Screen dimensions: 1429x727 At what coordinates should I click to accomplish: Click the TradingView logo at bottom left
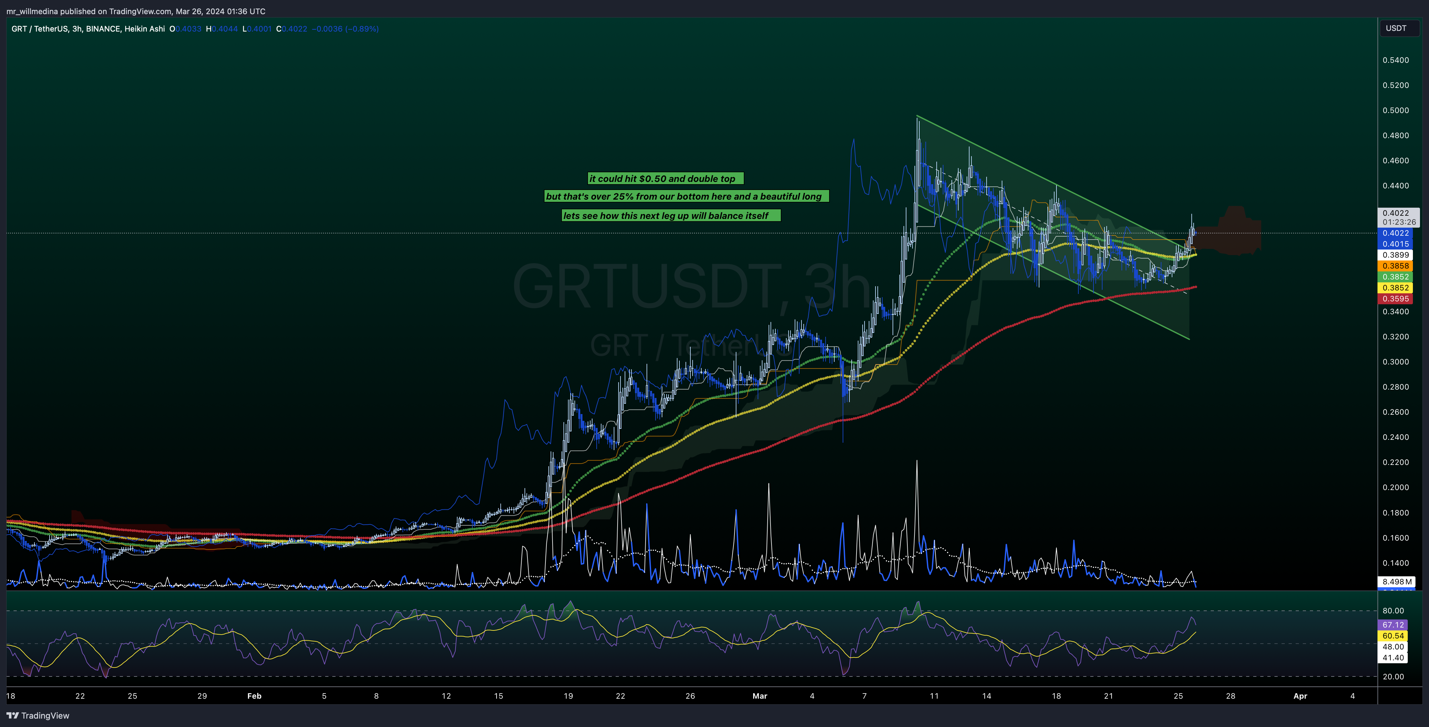click(38, 715)
